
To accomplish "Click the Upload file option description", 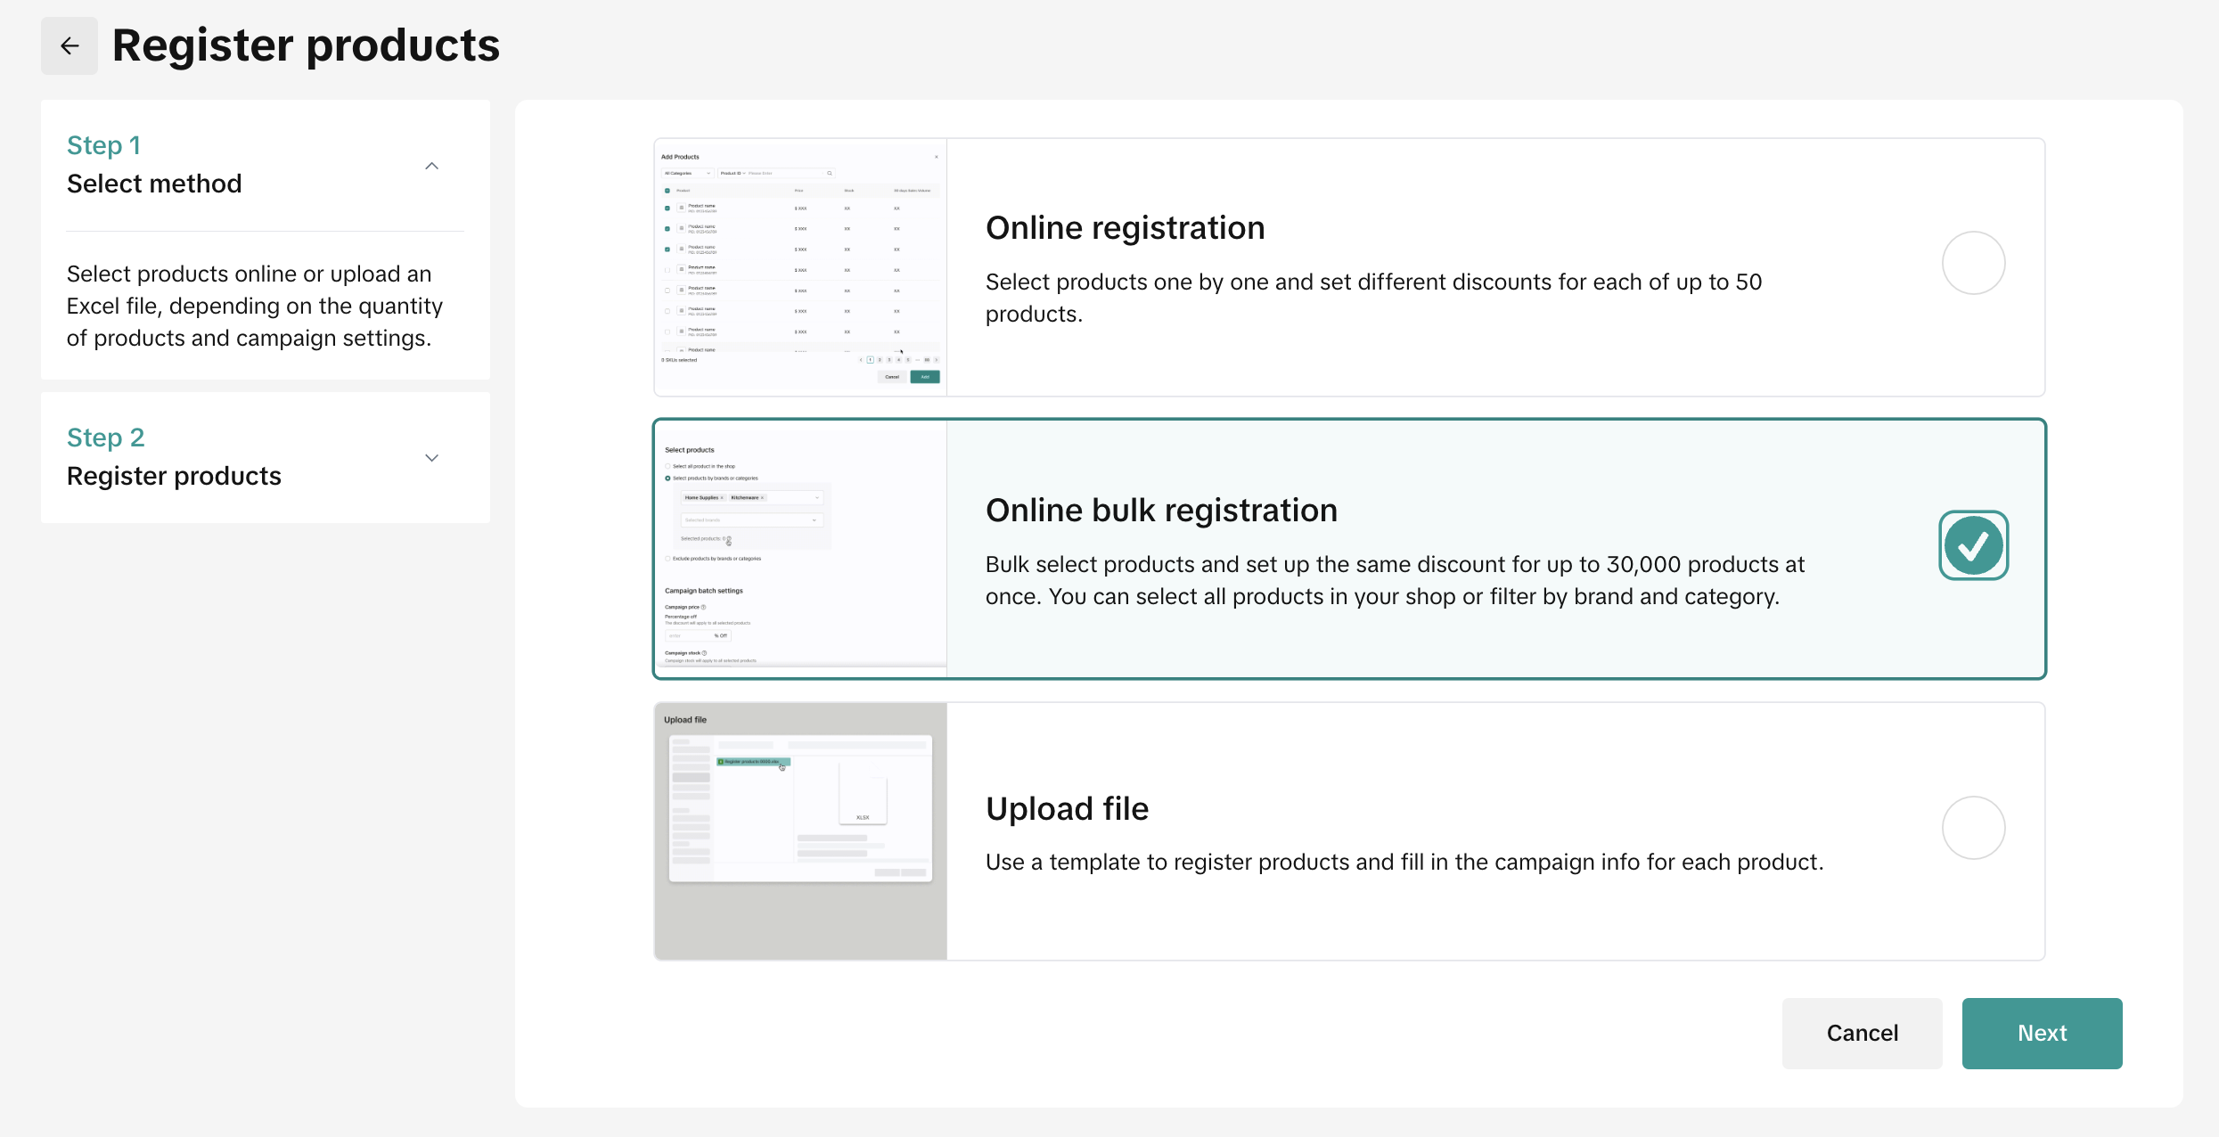I will pyautogui.click(x=1404, y=862).
